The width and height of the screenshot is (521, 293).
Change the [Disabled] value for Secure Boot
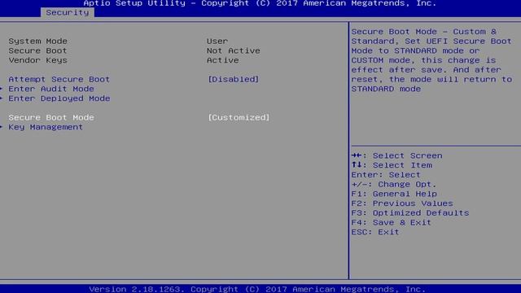(234, 79)
